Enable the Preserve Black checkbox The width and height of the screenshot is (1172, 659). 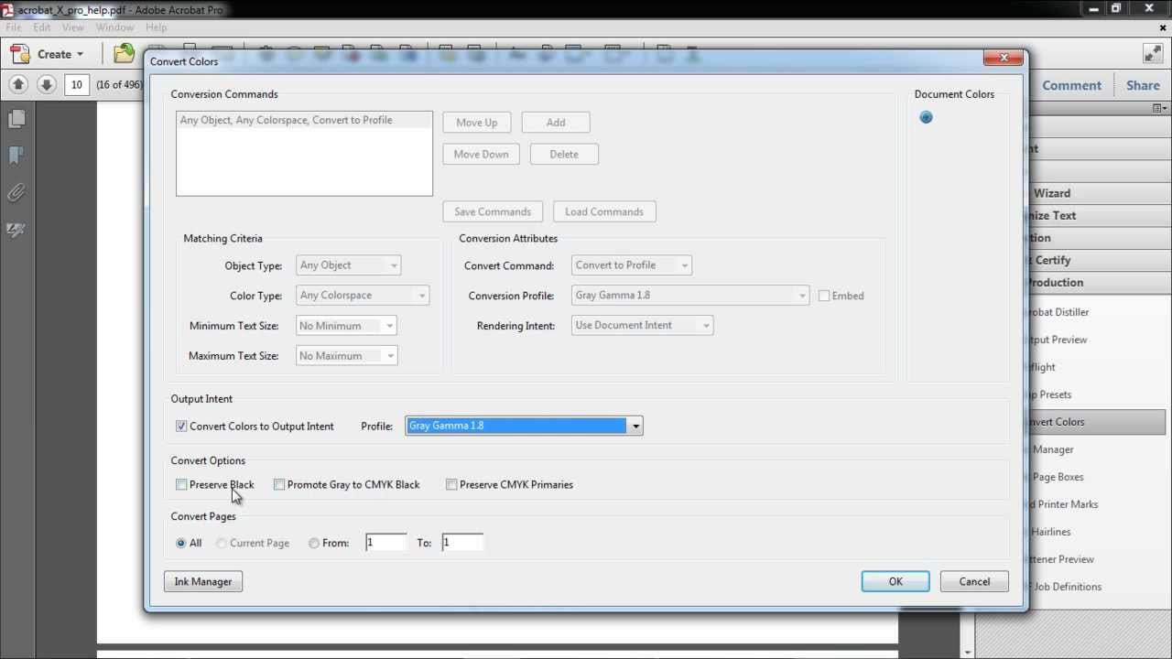pyautogui.click(x=181, y=485)
